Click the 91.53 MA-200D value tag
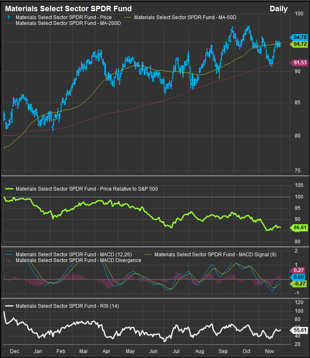Viewport: 310px width, 358px height. [299, 63]
